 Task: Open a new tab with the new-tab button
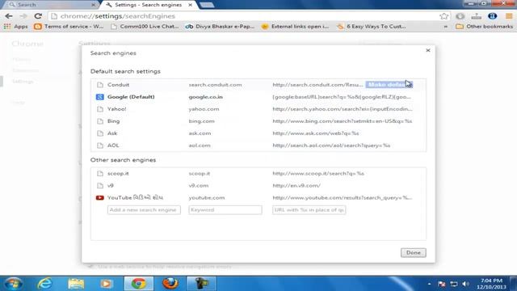click(207, 5)
